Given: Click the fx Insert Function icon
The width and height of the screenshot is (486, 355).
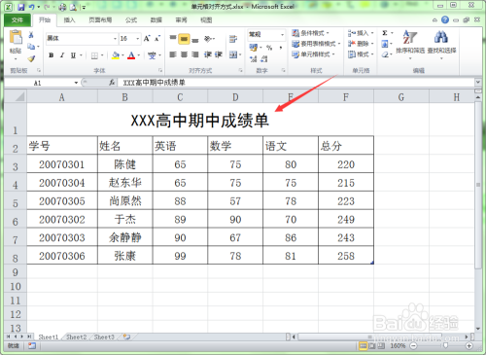Looking at the screenshot, I should (112, 83).
